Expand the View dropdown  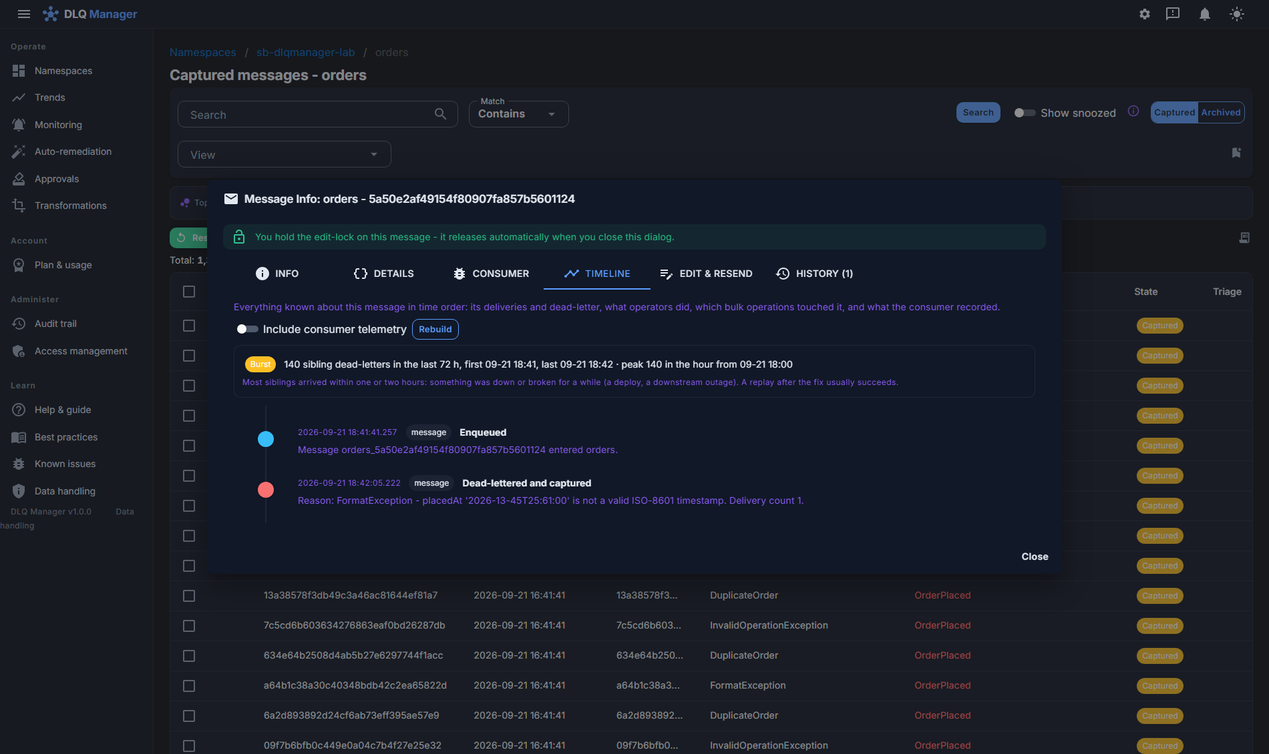tap(285, 154)
